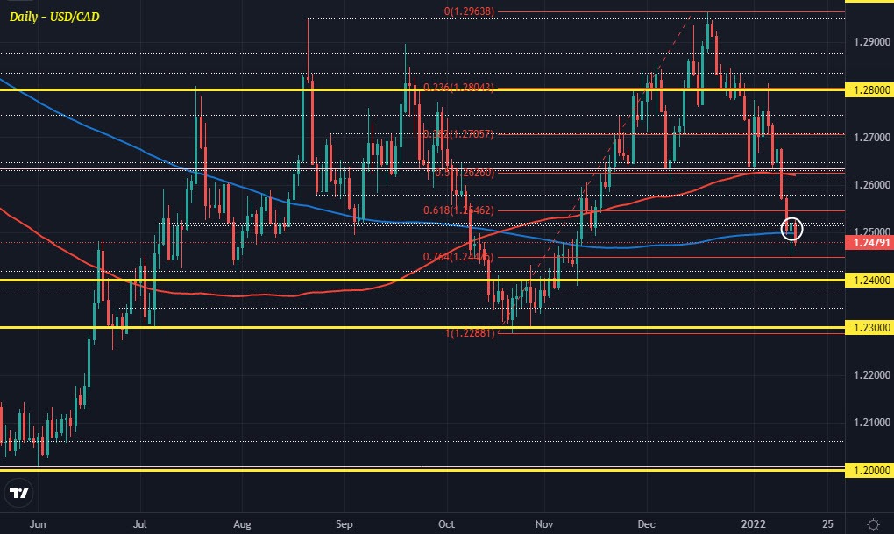Viewport: 894px width, 534px height.
Task: Select the 1.28000 yellow price label
Action: point(869,89)
